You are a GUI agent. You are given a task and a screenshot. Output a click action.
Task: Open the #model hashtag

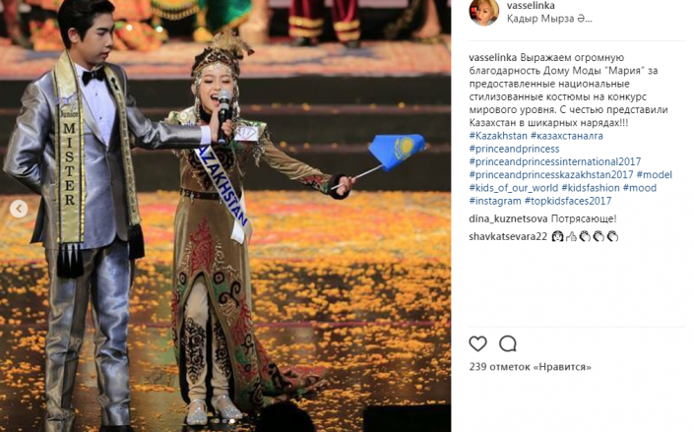(x=655, y=175)
